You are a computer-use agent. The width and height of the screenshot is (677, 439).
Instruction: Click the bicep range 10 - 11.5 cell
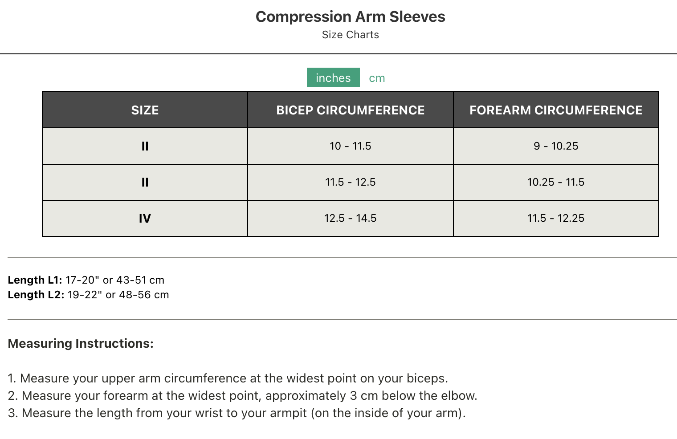point(350,146)
